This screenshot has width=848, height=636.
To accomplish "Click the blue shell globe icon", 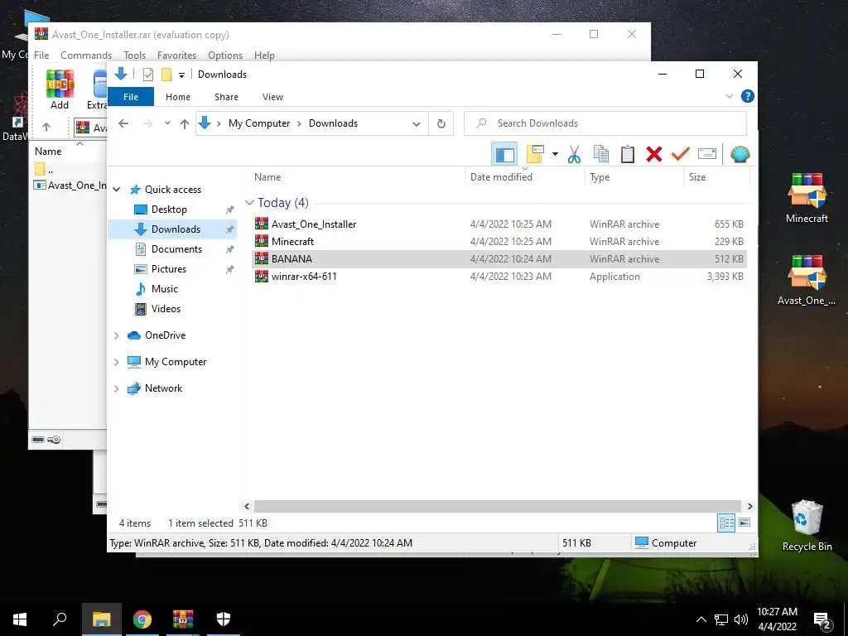I will [x=740, y=155].
